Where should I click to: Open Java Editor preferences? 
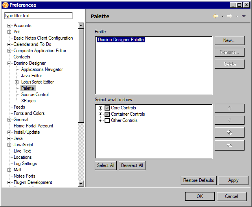(31, 76)
